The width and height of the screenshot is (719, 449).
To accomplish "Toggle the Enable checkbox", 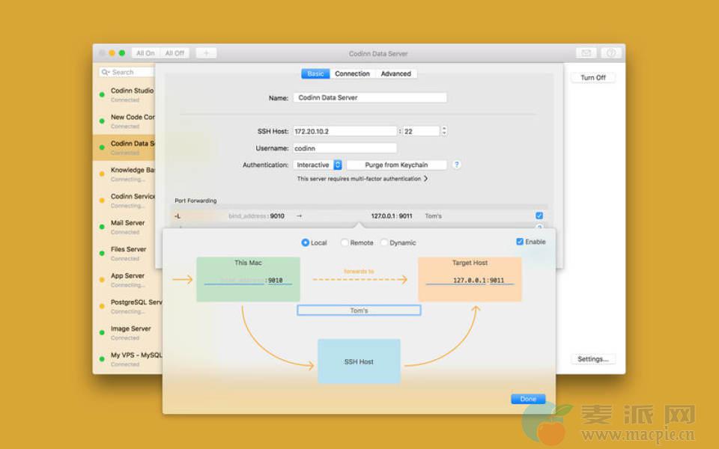I will click(x=521, y=242).
